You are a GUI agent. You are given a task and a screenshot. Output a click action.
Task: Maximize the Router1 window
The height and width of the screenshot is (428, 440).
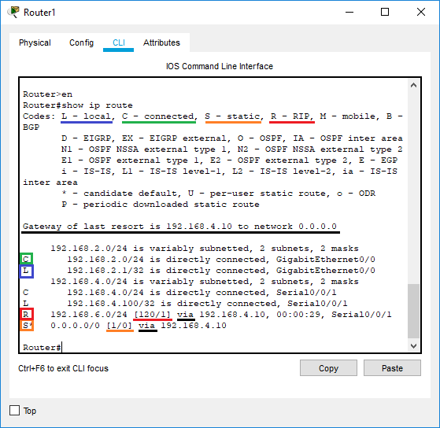[385, 12]
